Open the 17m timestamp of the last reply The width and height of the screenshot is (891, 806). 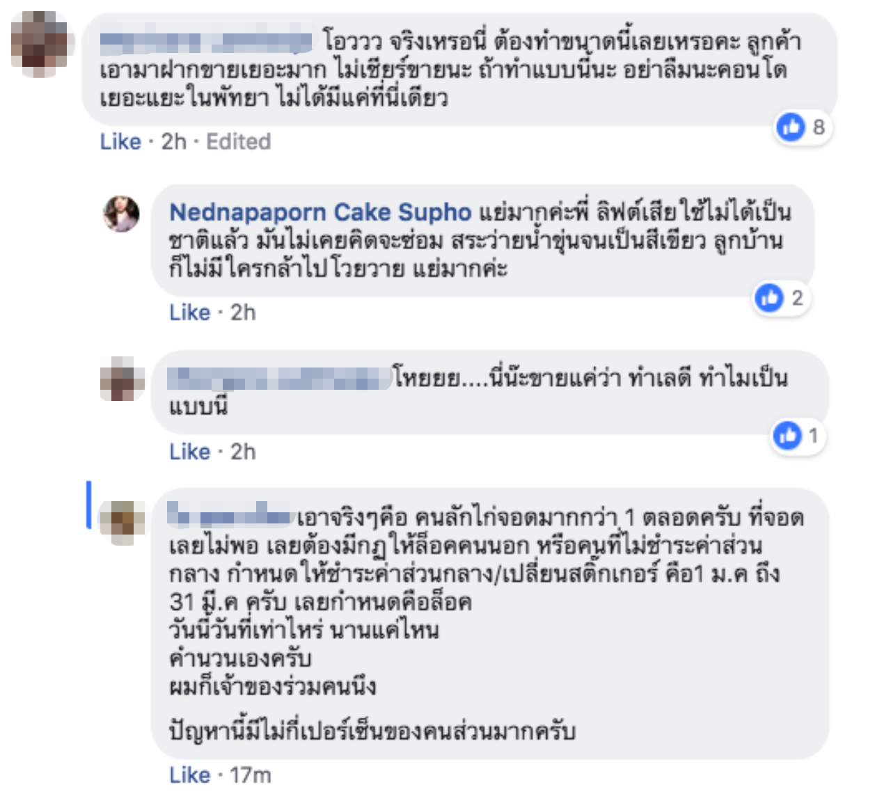click(251, 775)
